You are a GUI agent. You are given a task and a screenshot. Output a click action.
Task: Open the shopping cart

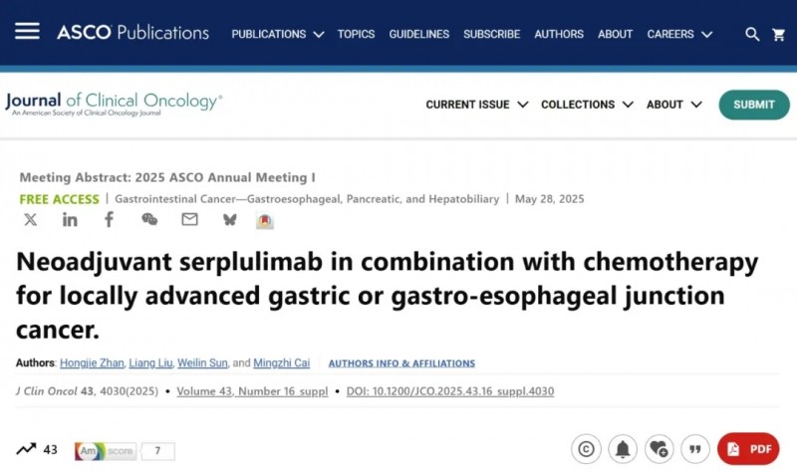(778, 34)
